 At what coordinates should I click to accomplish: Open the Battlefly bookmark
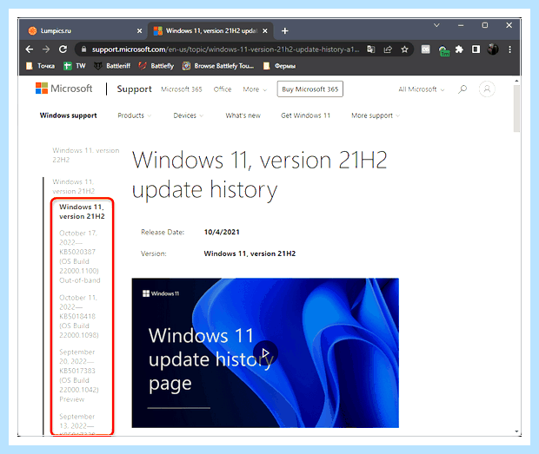pos(156,66)
